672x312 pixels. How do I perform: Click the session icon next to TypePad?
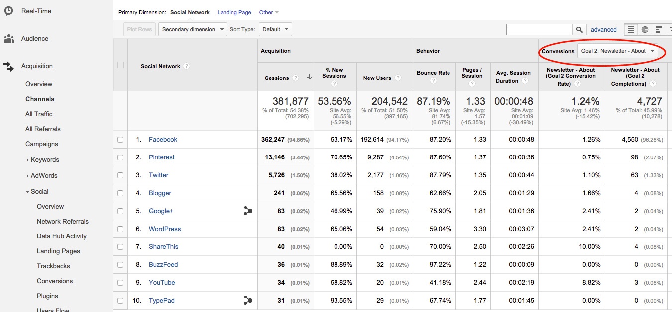coord(247,300)
